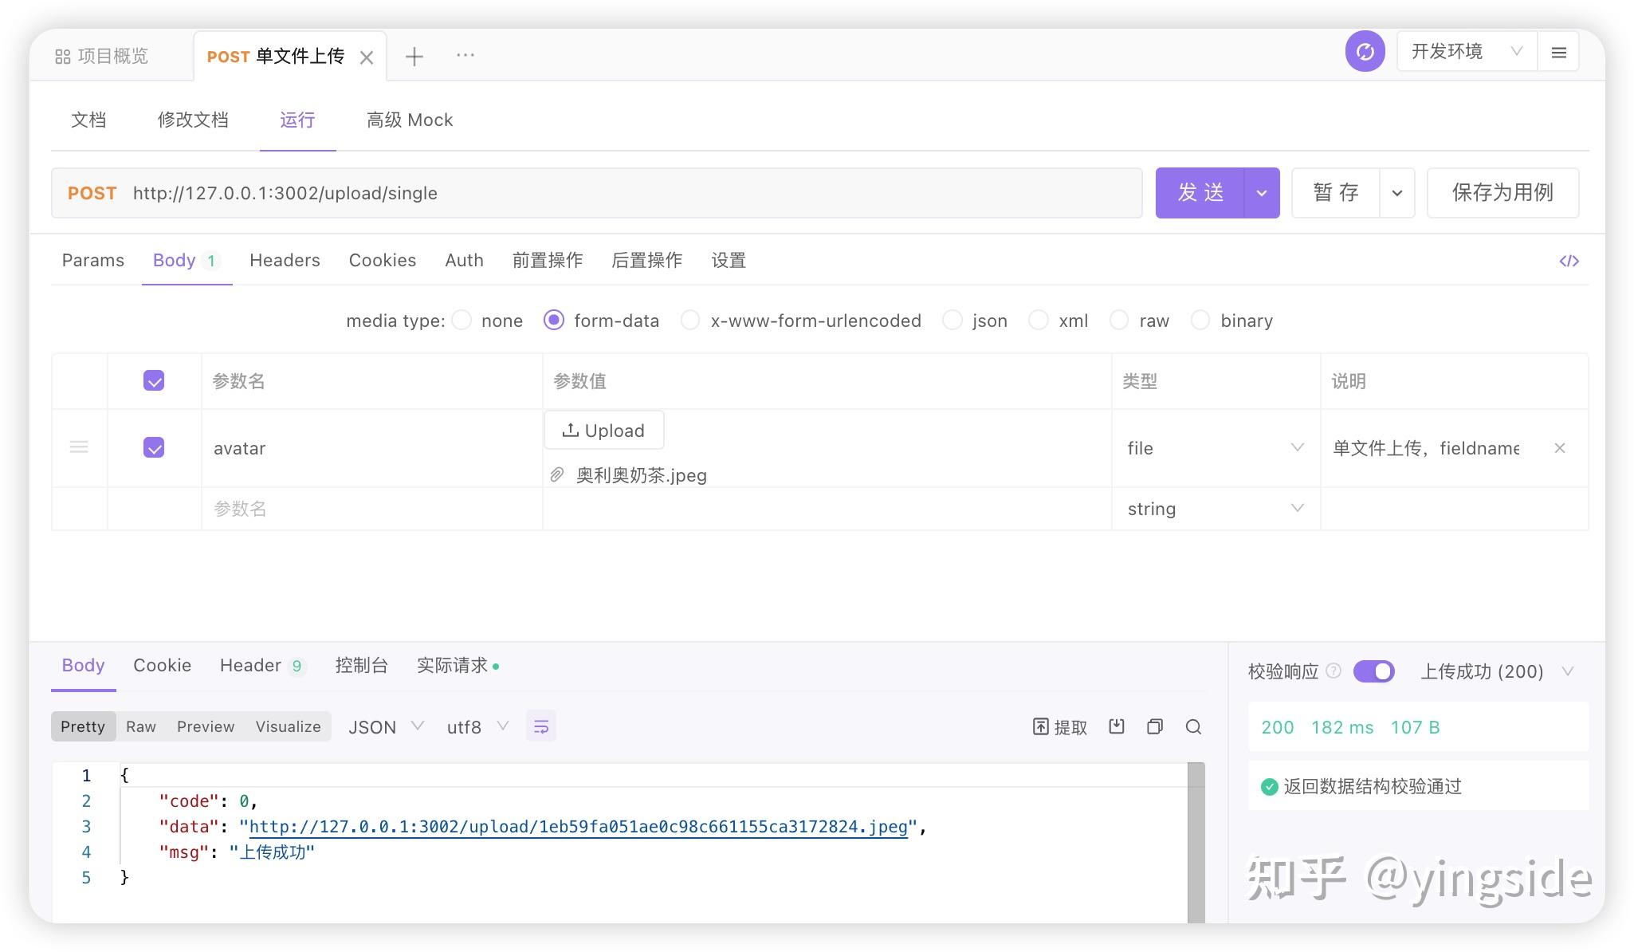The width and height of the screenshot is (1634, 952).
Task: Open the string type dropdown
Action: (x=1216, y=509)
